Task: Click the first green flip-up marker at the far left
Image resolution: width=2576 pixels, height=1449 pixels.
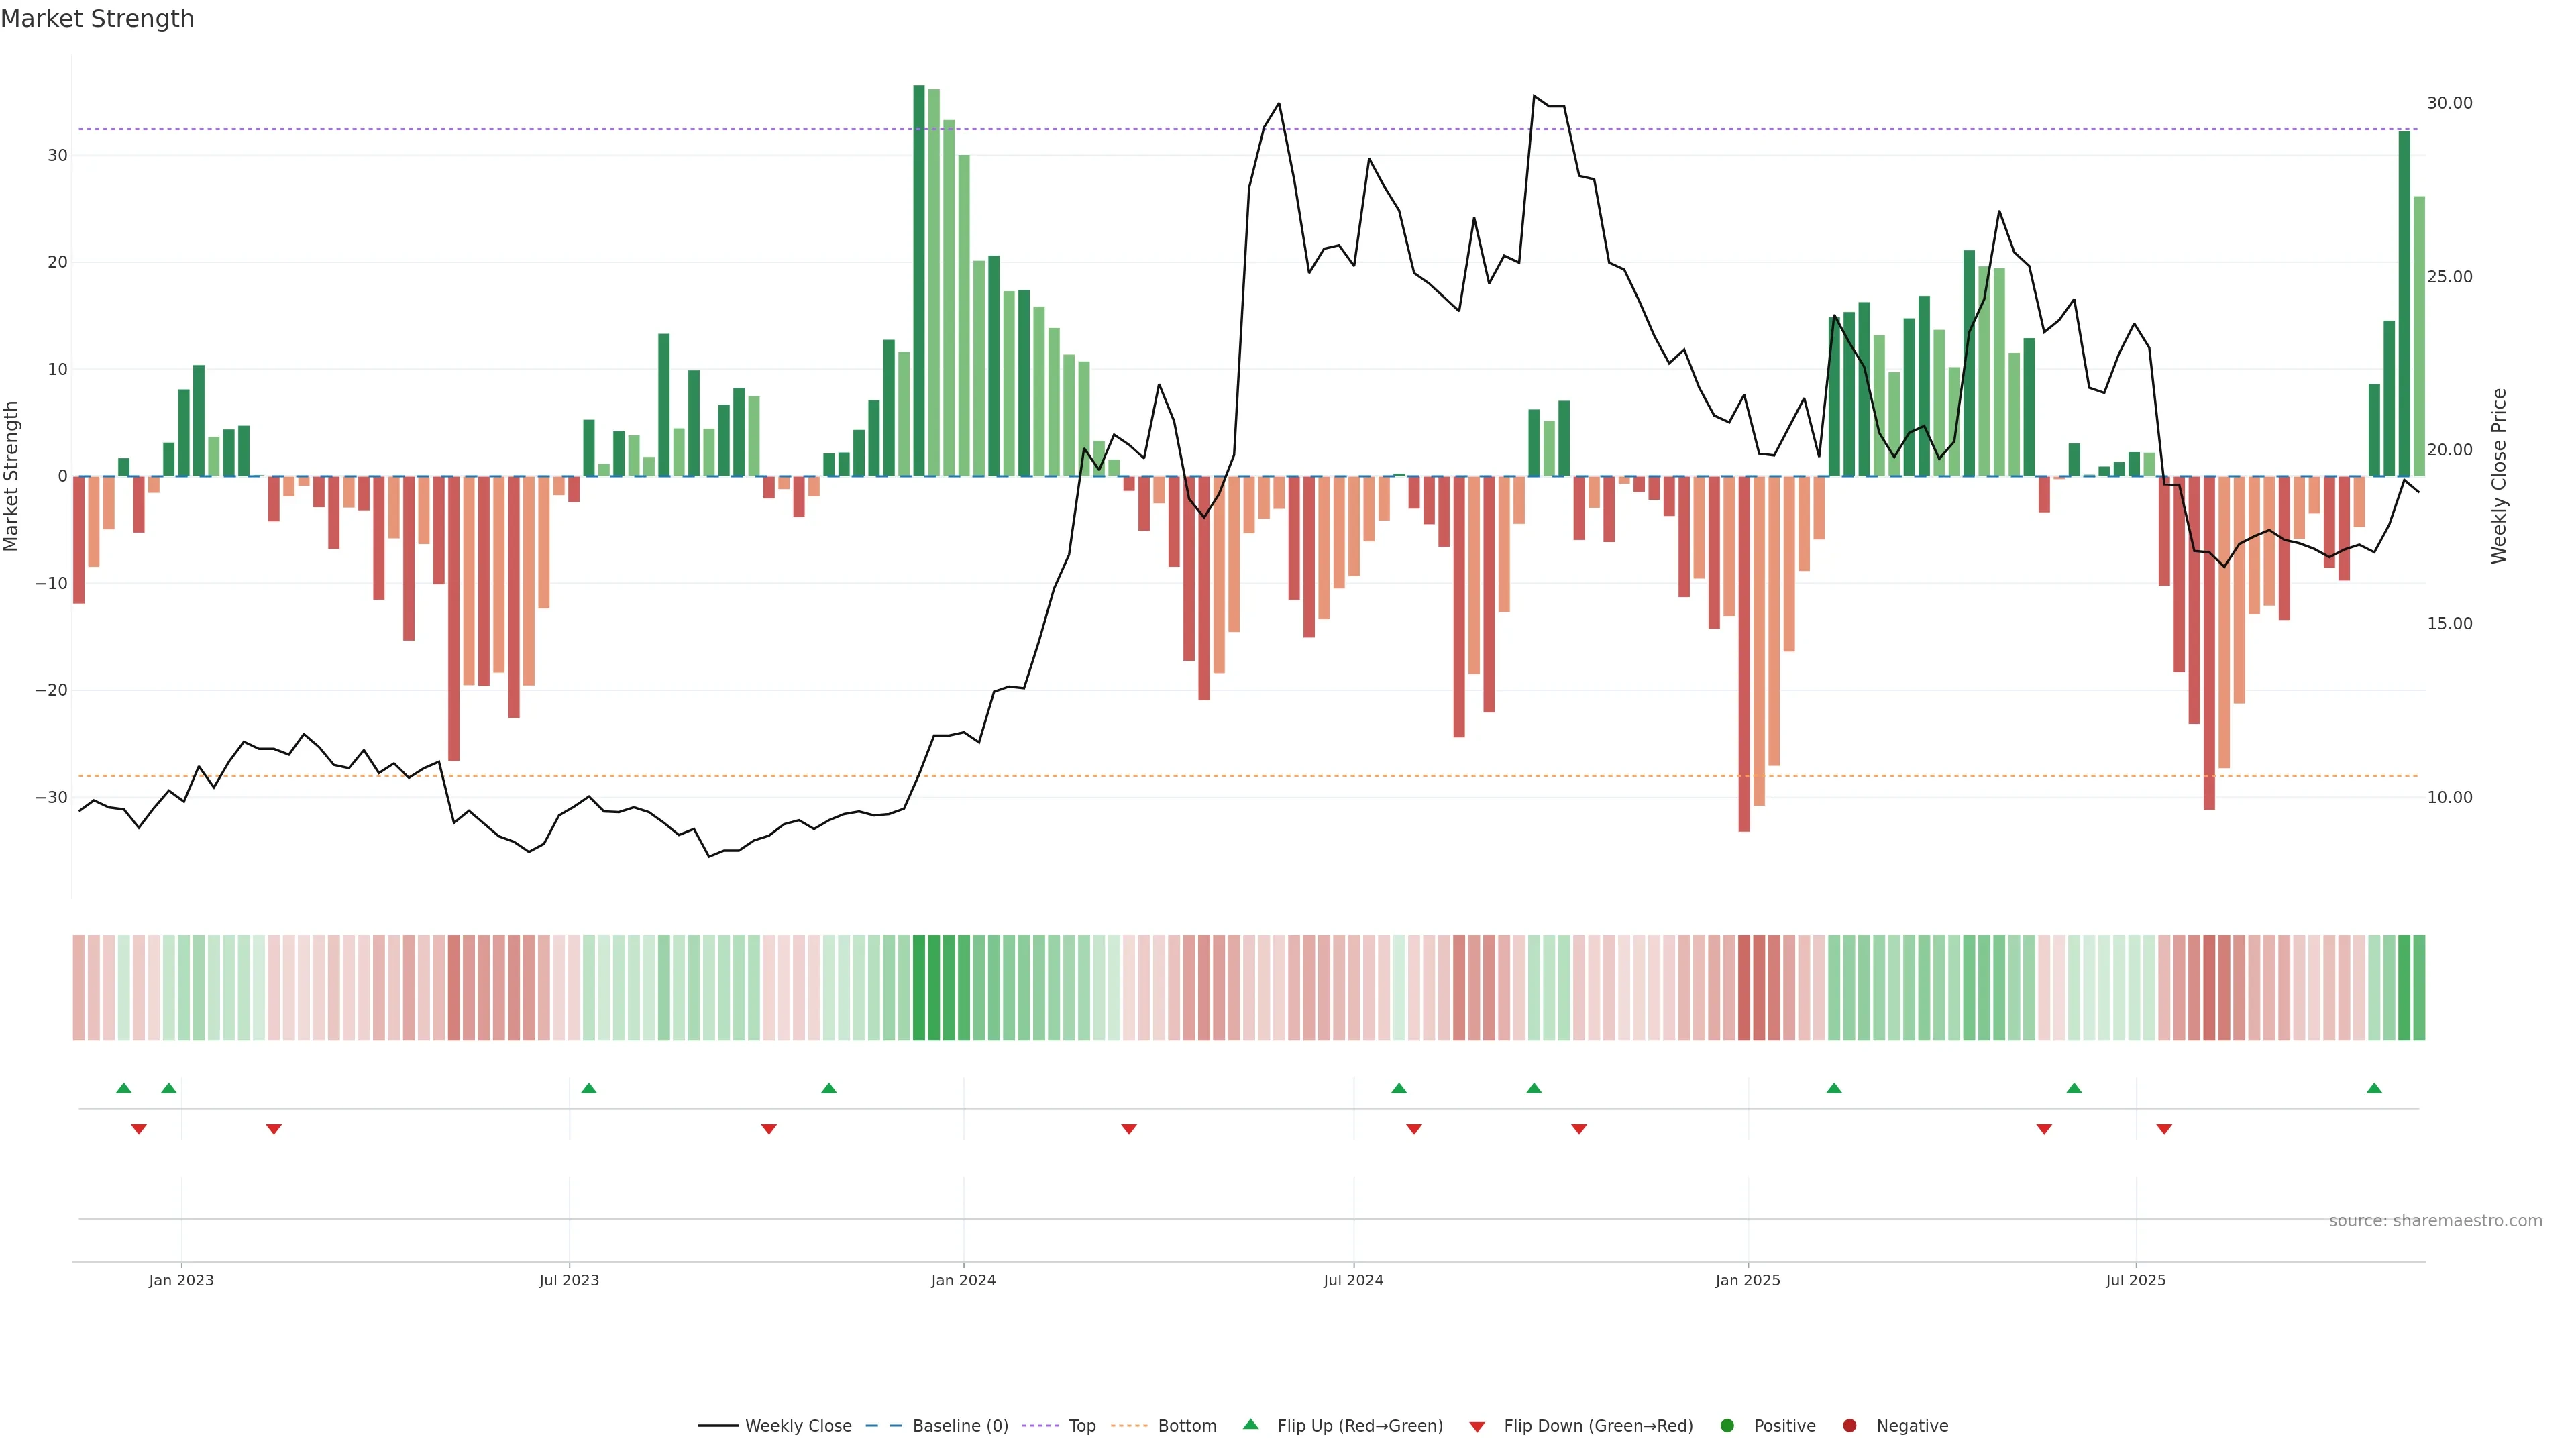Action: (x=124, y=1088)
